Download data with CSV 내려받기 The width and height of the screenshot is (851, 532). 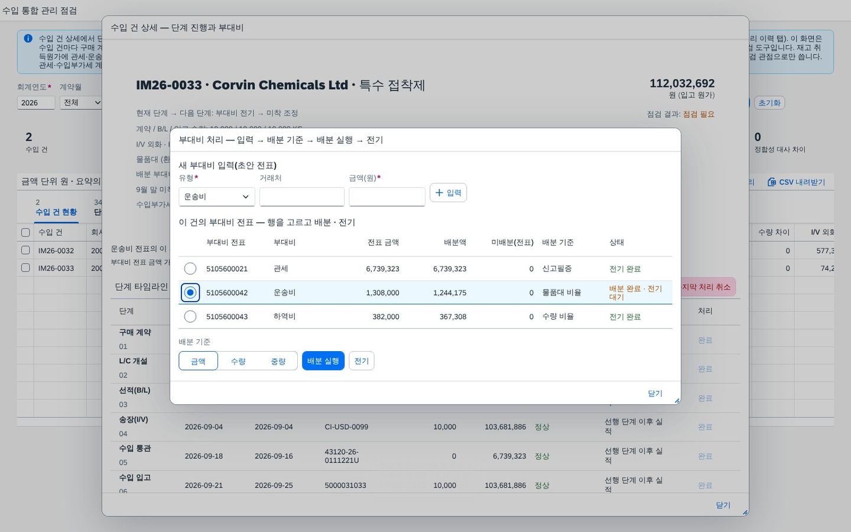point(796,182)
